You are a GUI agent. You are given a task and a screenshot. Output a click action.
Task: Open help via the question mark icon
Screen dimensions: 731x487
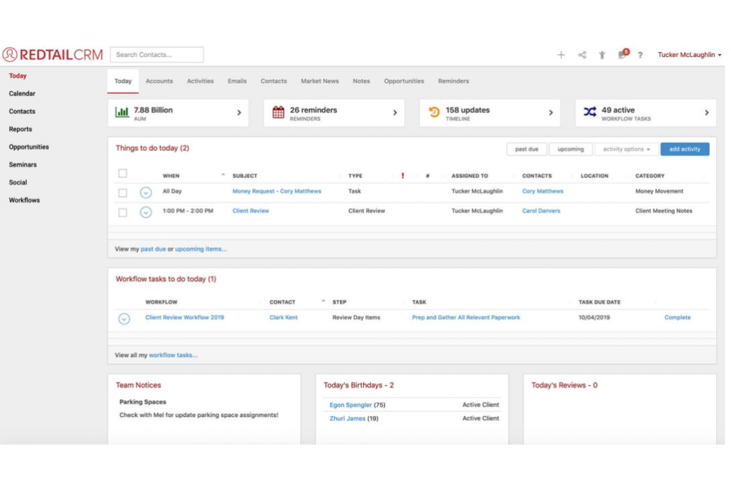click(x=641, y=55)
